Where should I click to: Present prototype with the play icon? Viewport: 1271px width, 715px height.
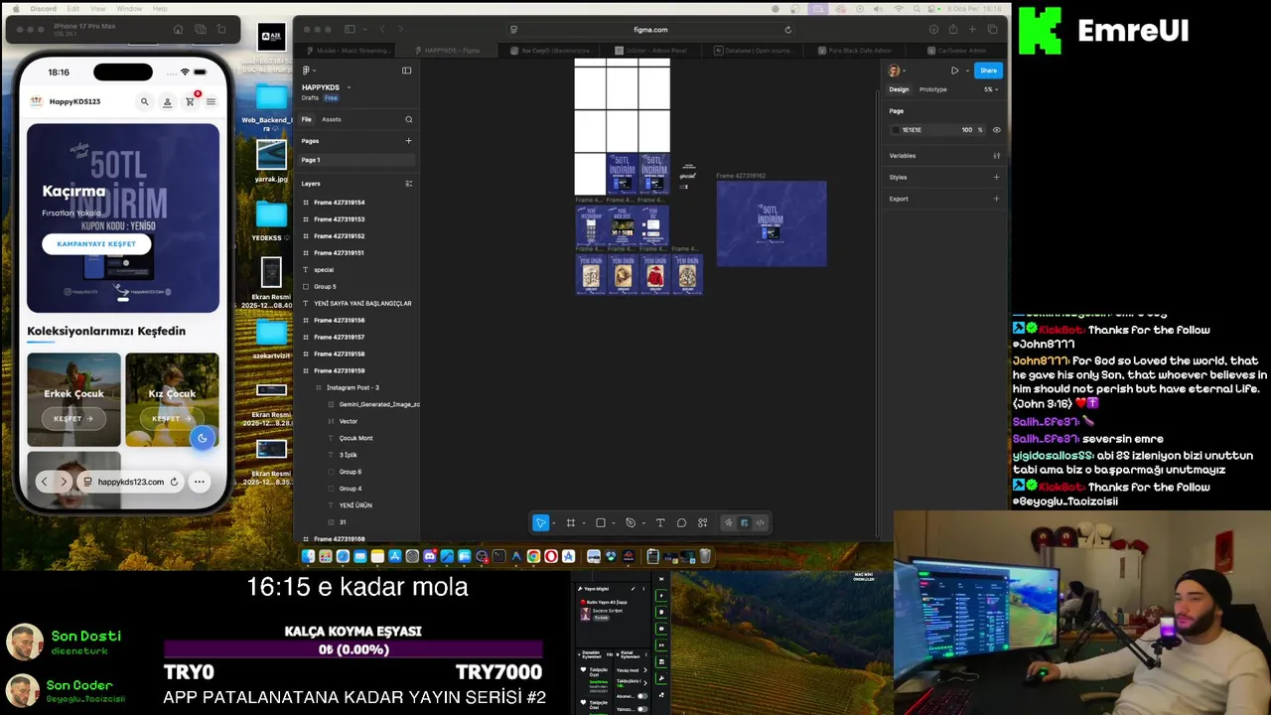click(x=954, y=71)
